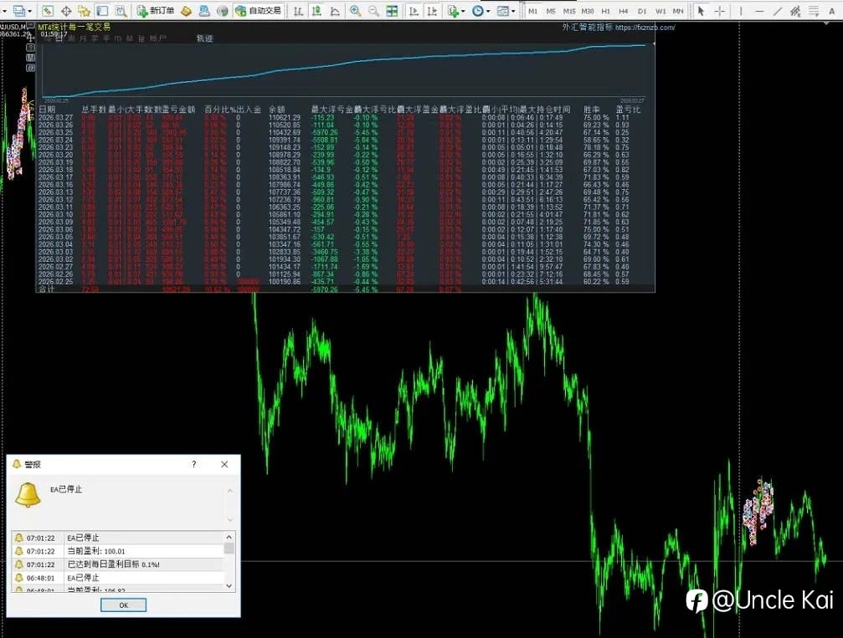Toggle the Market Watch window
This screenshot has width=843, height=638.
pyautogui.click(x=48, y=11)
